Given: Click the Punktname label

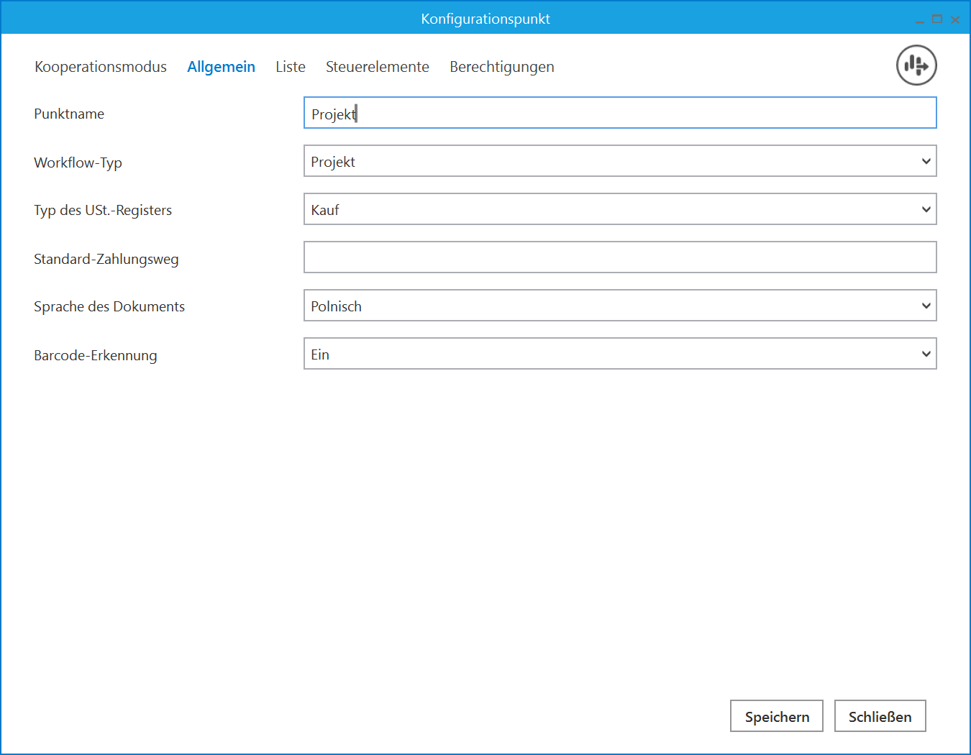Looking at the screenshot, I should pos(69,114).
